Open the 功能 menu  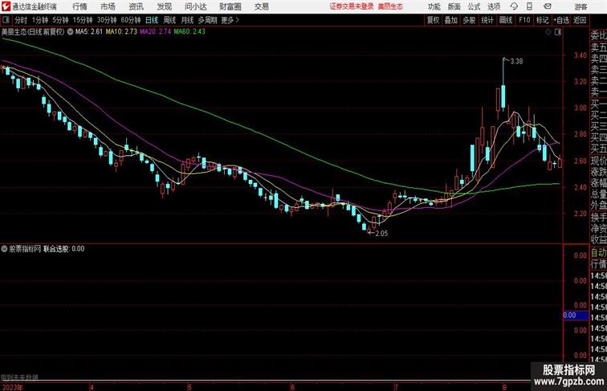434,6
